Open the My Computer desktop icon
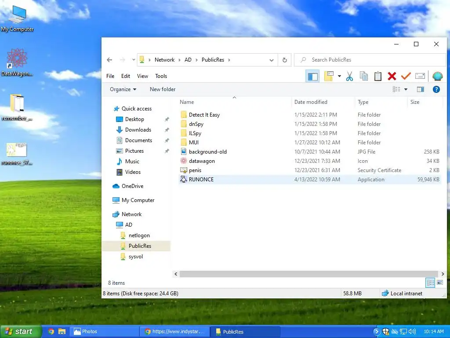The image size is (450, 338). (17, 19)
